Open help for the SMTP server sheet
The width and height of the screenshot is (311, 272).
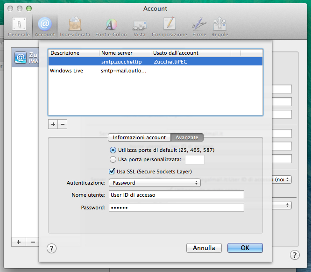(x=51, y=248)
